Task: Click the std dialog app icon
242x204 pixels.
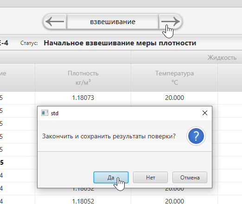Action: coord(45,113)
